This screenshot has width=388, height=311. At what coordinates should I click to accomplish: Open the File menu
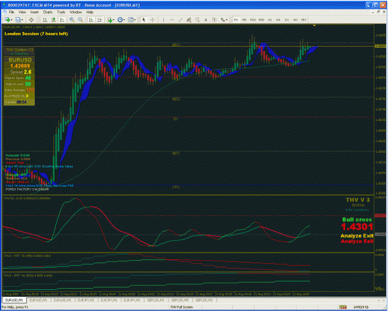[x=12, y=12]
